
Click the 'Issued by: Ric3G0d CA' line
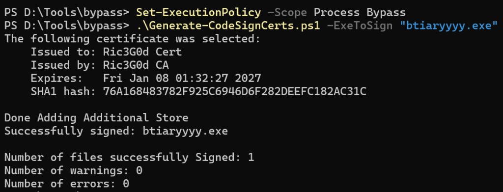pyautogui.click(x=100, y=65)
